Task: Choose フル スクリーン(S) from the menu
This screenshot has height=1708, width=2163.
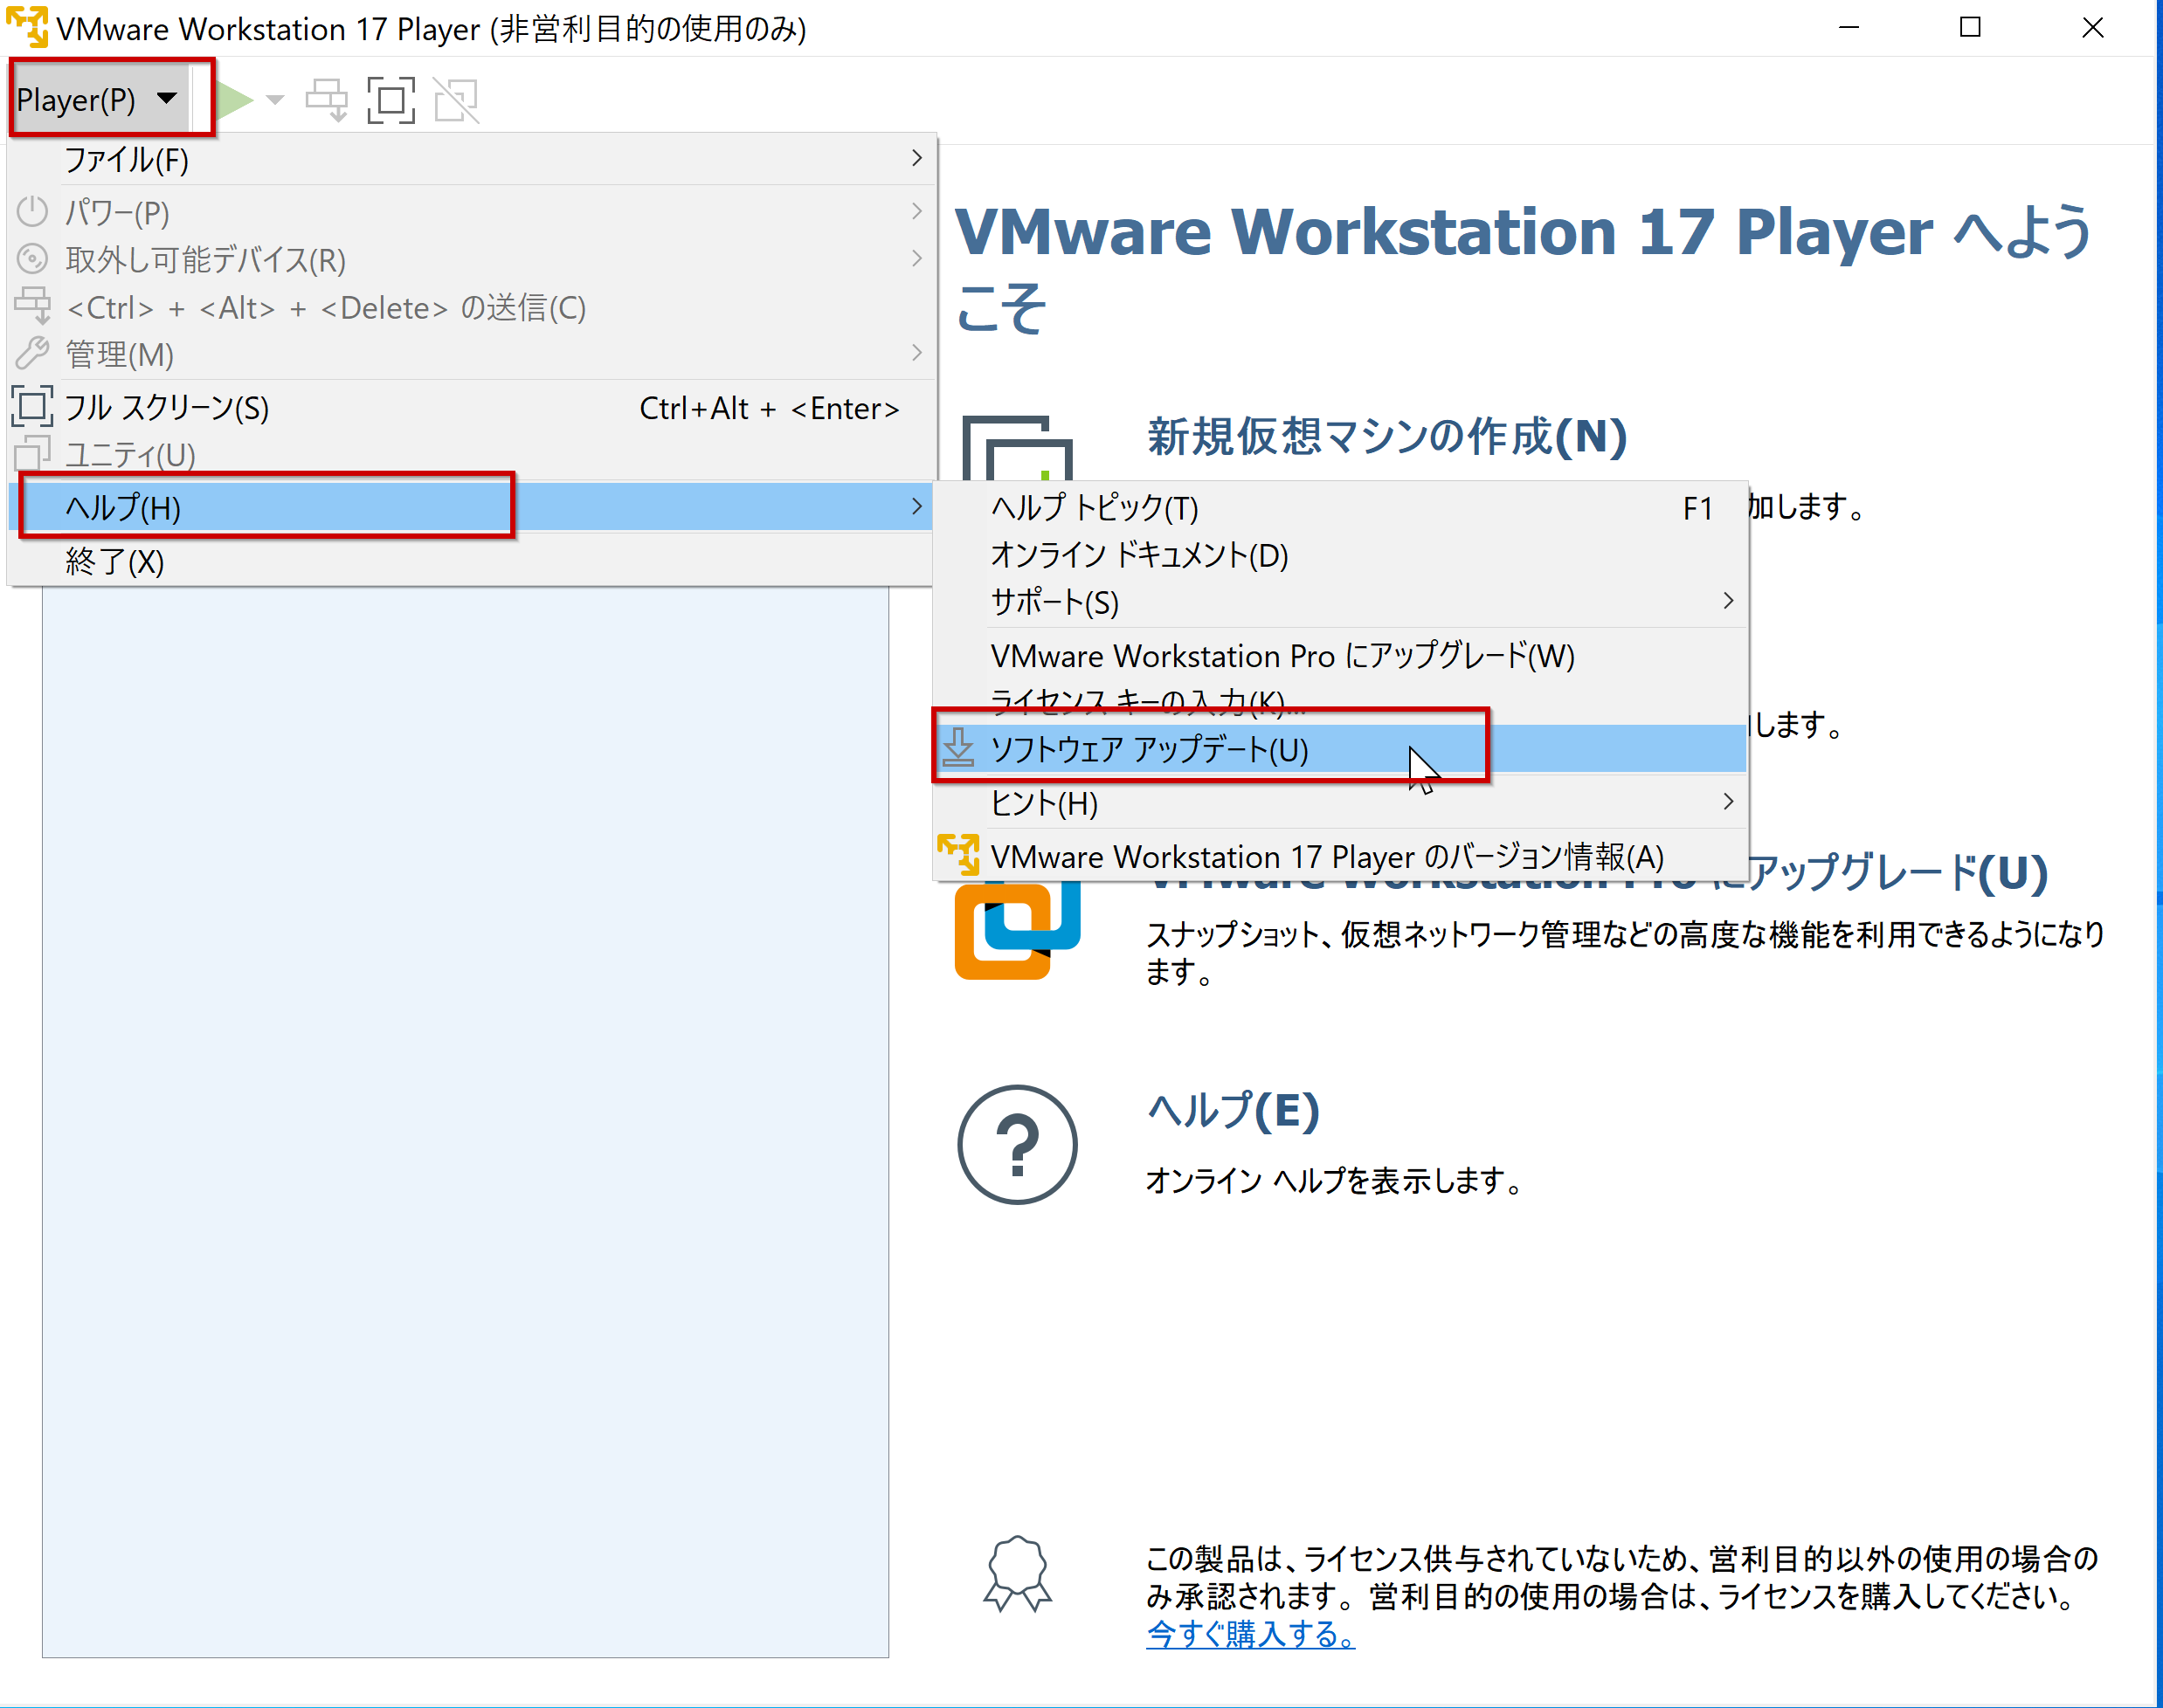Action: click(471, 408)
